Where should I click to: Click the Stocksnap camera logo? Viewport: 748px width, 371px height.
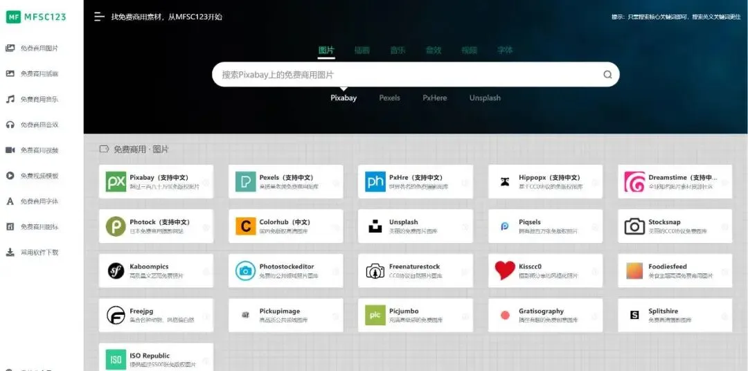coord(634,226)
